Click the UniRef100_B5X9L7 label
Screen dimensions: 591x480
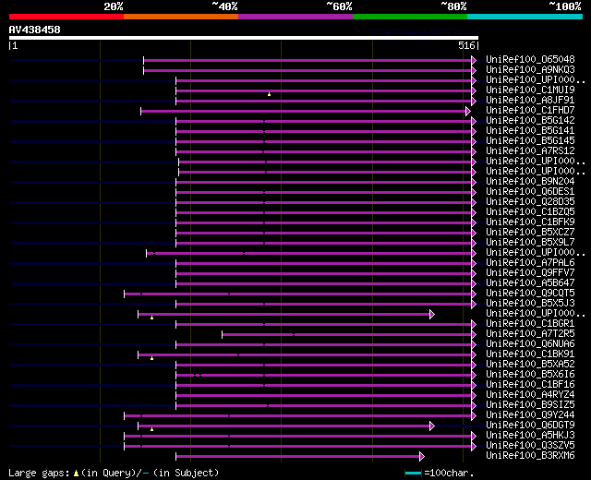click(x=530, y=243)
